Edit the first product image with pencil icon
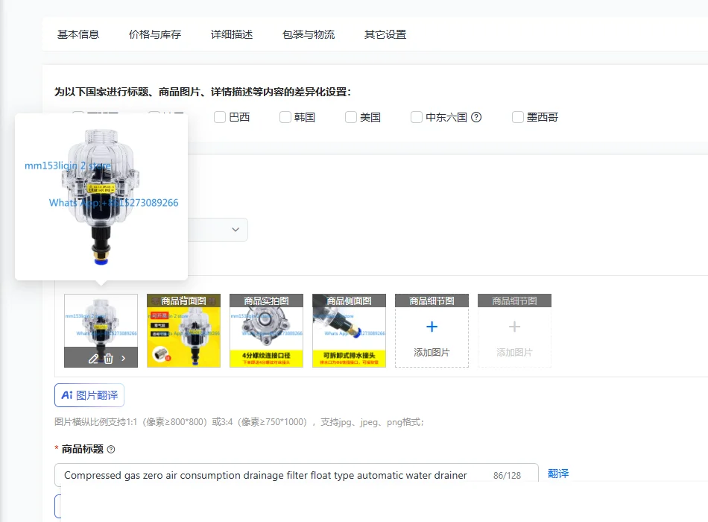The height and width of the screenshot is (522, 708). pyautogui.click(x=93, y=359)
